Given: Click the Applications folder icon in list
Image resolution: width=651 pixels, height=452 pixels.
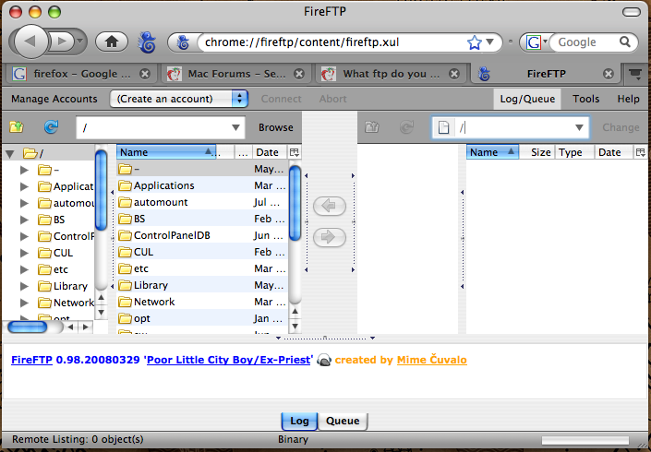Looking at the screenshot, I should tap(125, 185).
